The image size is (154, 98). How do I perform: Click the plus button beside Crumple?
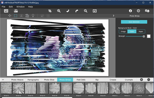point(141,80)
